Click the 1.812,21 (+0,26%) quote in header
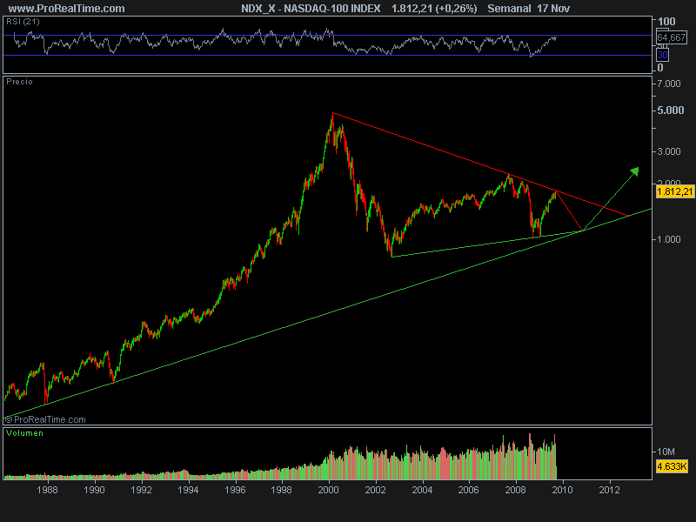The image size is (696, 522). tap(434, 9)
